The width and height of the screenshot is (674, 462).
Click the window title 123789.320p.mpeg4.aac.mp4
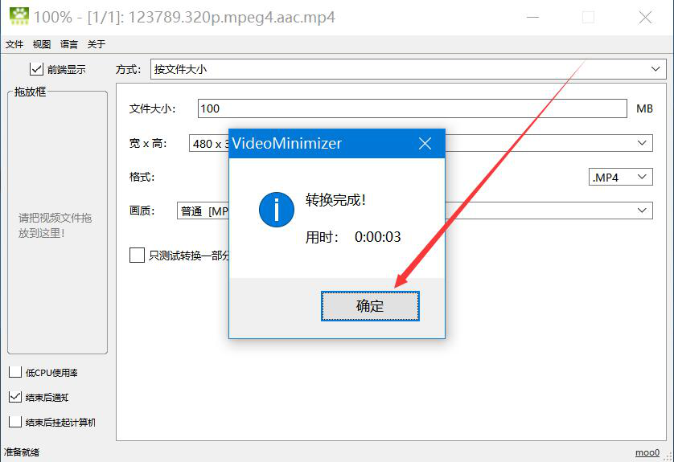pyautogui.click(x=232, y=17)
